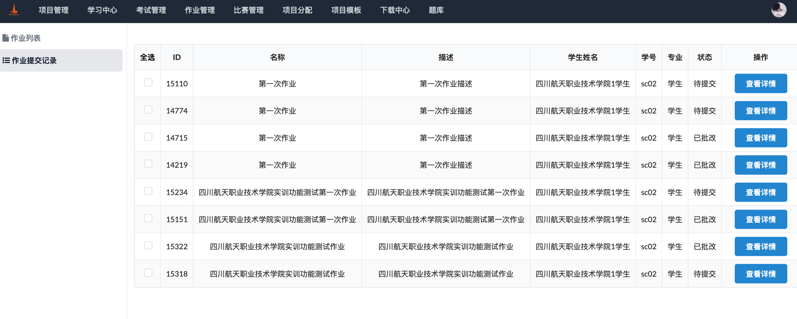Click ID cell 15110
The image size is (797, 319).
pyautogui.click(x=177, y=84)
